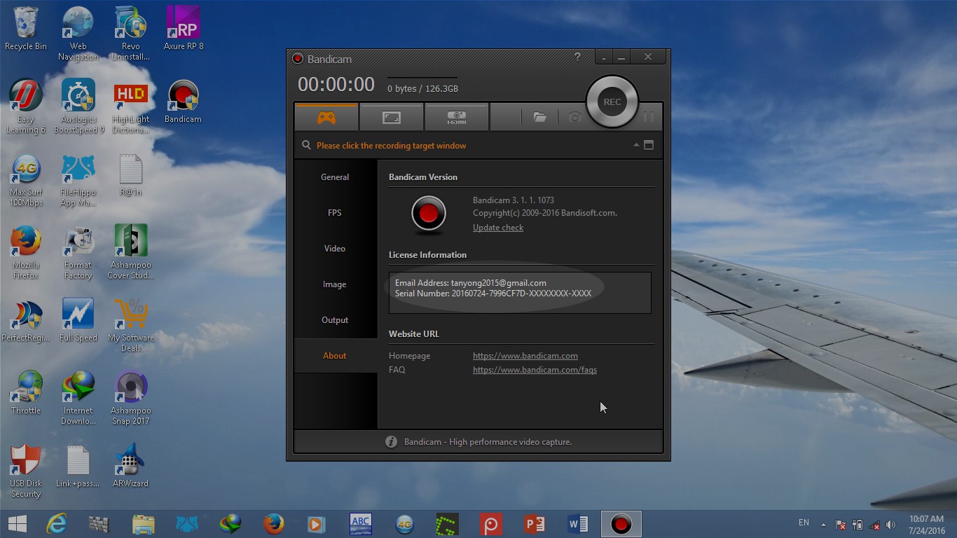957x538 pixels.
Task: Open the Recycle Bin desktop icon
Action: (x=26, y=29)
